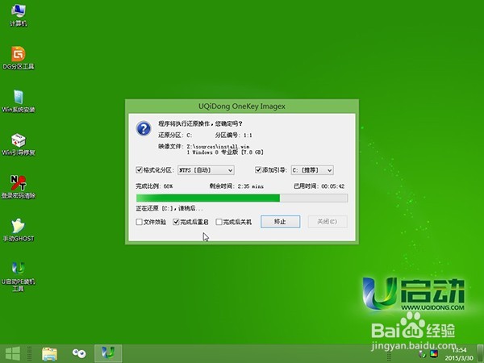The image size is (484, 363).
Task: Open the NTFS [自动] format dropdown
Action: pyautogui.click(x=206, y=170)
